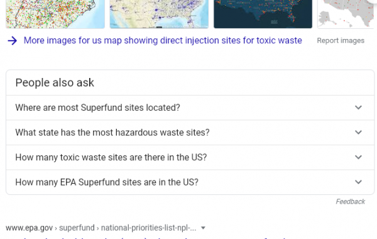
Task: Click the blue arrow icon beside More images
Action: 13,41
